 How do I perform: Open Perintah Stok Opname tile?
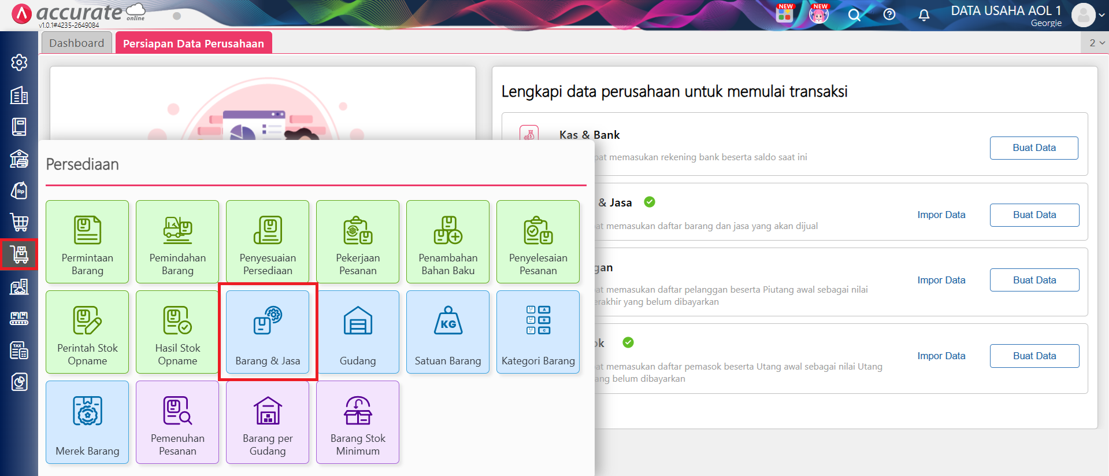point(87,332)
